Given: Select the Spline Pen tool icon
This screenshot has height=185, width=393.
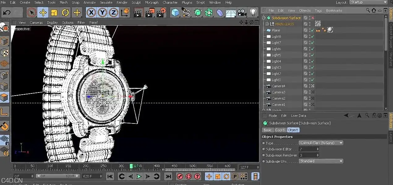Looking at the screenshot, I should [186, 13].
